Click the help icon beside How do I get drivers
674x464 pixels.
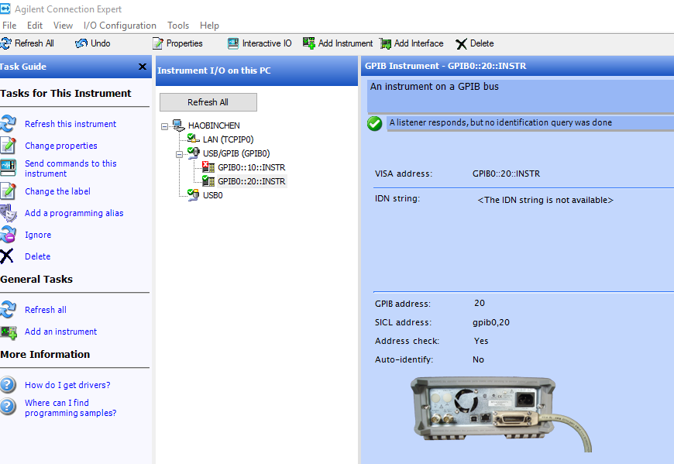click(9, 384)
